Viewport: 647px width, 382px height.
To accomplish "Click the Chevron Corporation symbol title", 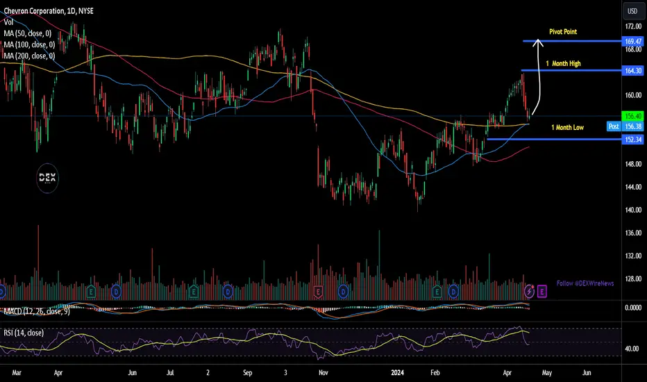I will (49, 10).
